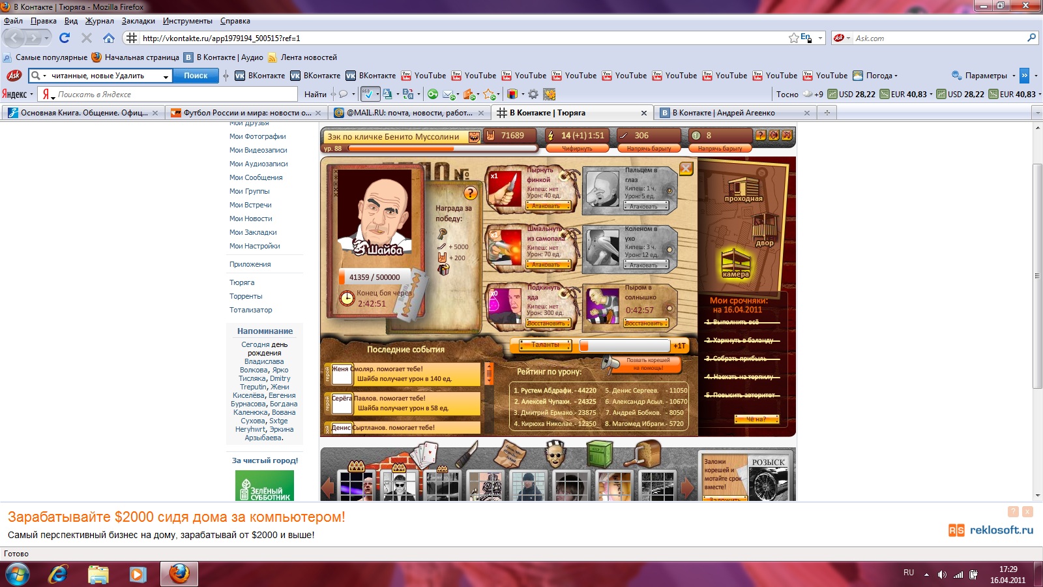Click the level 88 experience bar
This screenshot has height=587, width=1043.
(x=442, y=148)
